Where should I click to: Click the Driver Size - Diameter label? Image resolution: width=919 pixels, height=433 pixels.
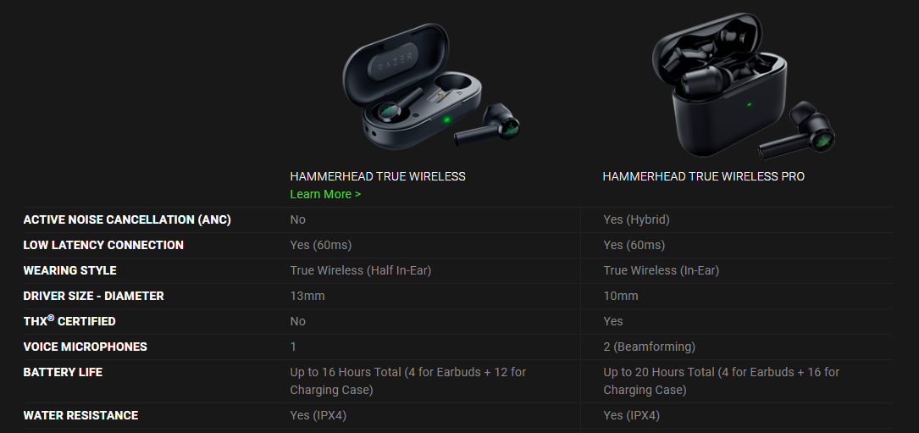[x=94, y=297]
